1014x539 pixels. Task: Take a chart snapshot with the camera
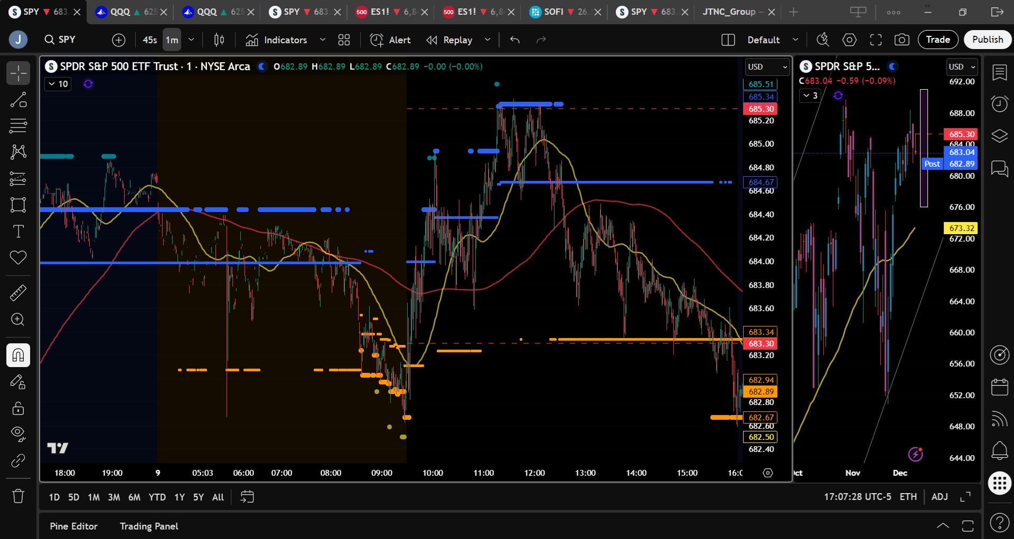(902, 40)
